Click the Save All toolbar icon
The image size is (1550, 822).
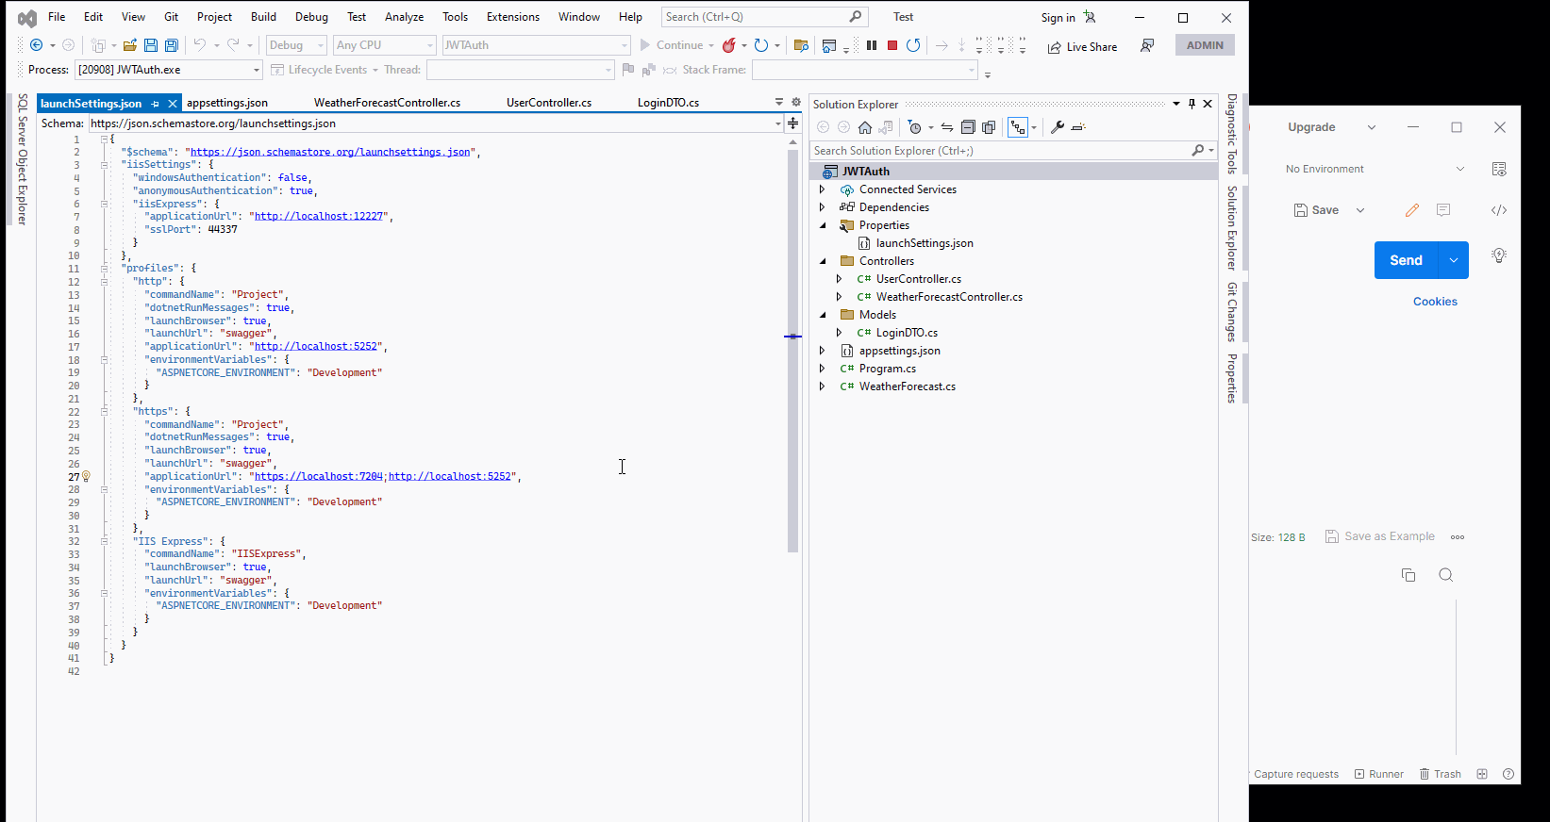pyautogui.click(x=172, y=45)
